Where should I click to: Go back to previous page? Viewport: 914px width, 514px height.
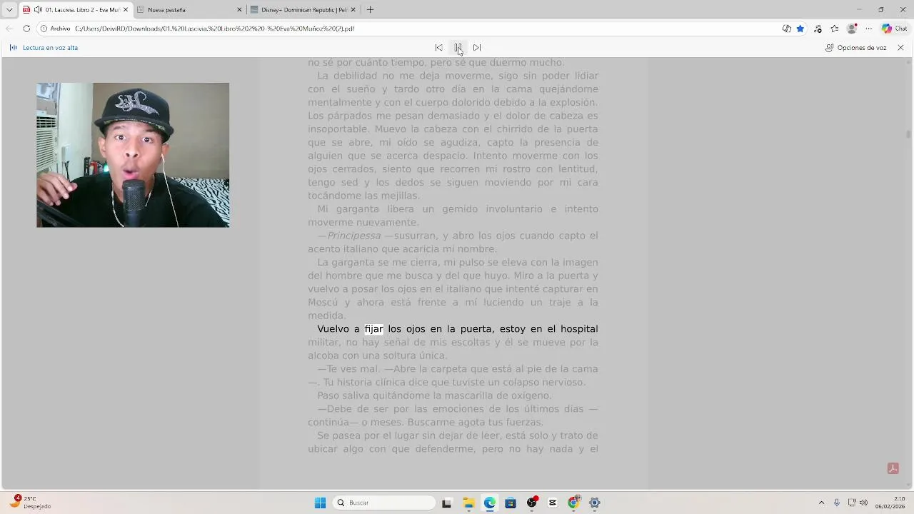tap(9, 29)
